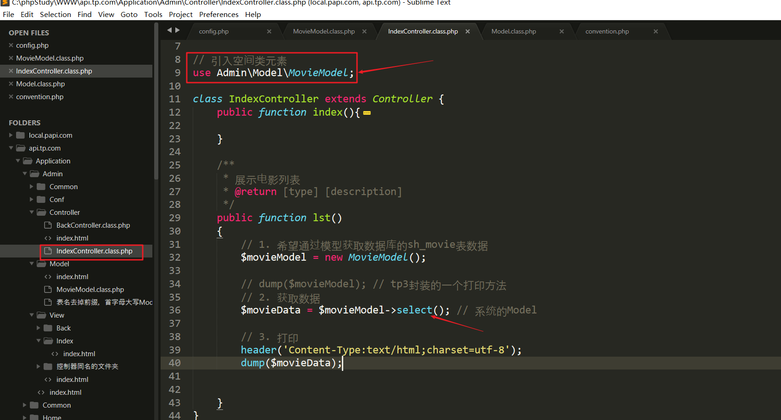Collapse the Controller folder

point(32,213)
